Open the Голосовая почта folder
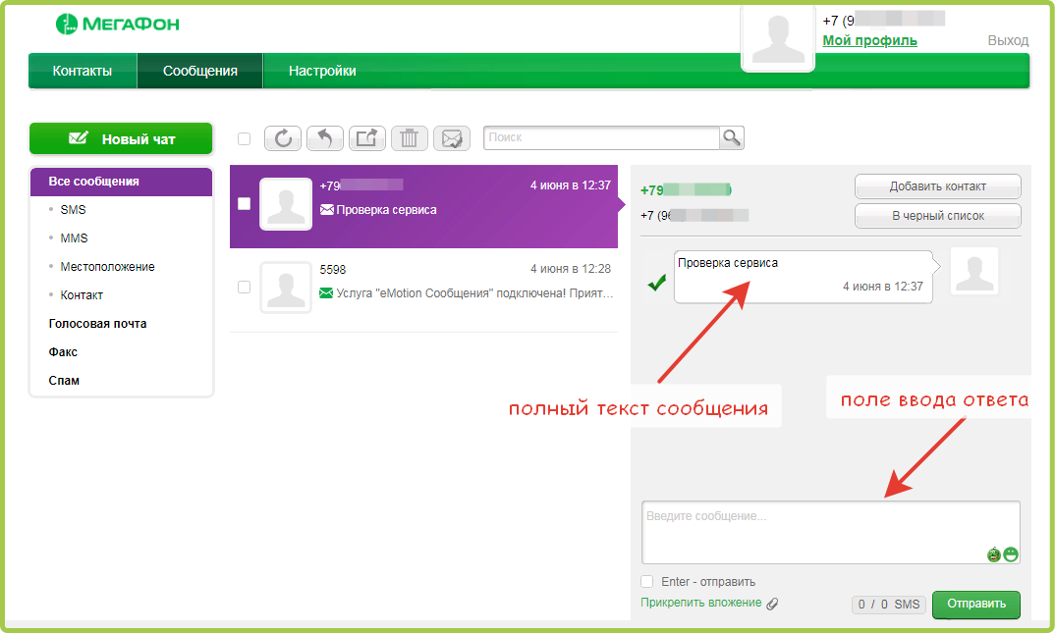Viewport: 1055px width, 633px height. 97,323
